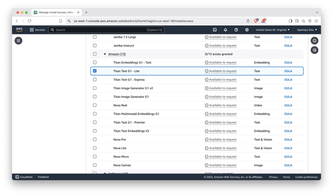The width and height of the screenshot is (333, 196).
Task: Click the Cookie preferences footer link
Action: [306, 177]
